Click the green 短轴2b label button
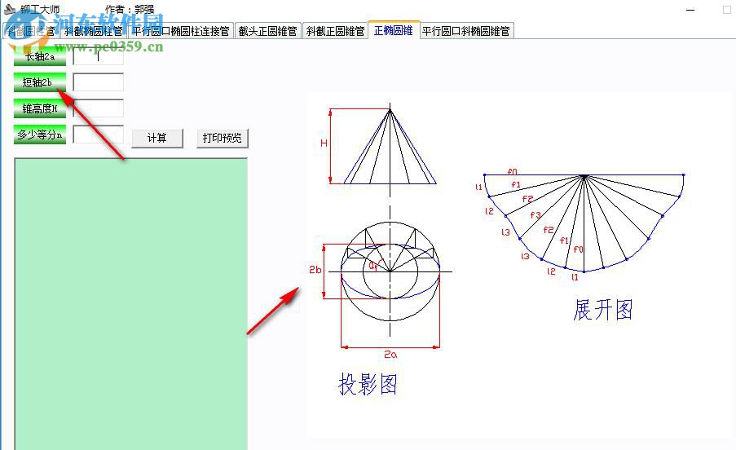This screenshot has width=736, height=450. click(x=40, y=82)
